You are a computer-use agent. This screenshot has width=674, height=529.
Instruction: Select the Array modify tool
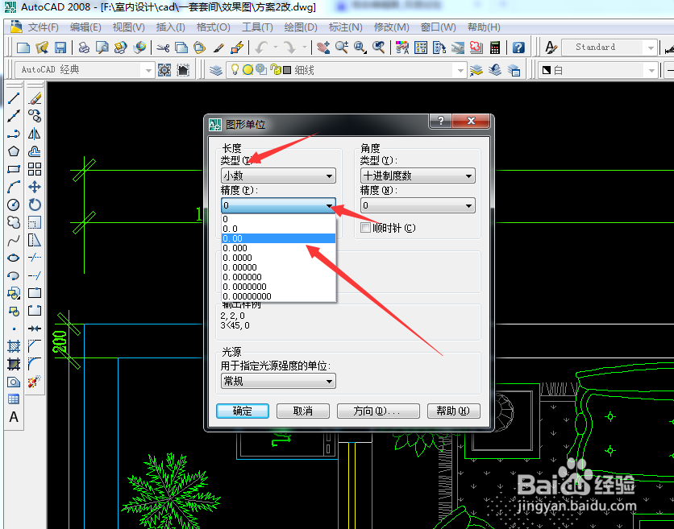35,169
